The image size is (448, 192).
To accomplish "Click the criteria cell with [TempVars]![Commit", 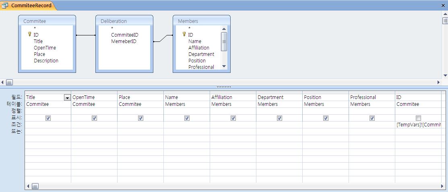I will pyautogui.click(x=418, y=125).
